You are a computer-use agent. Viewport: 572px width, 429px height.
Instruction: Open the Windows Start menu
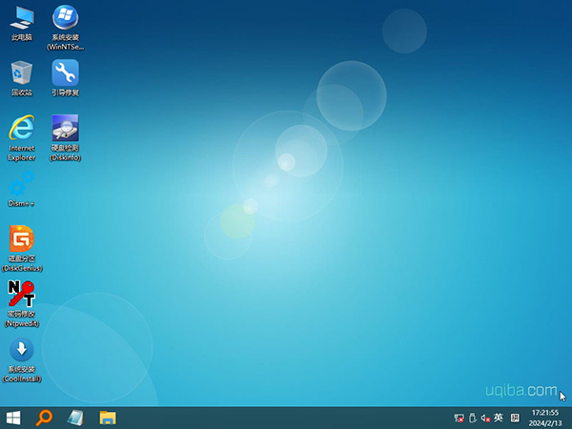pos(13,418)
